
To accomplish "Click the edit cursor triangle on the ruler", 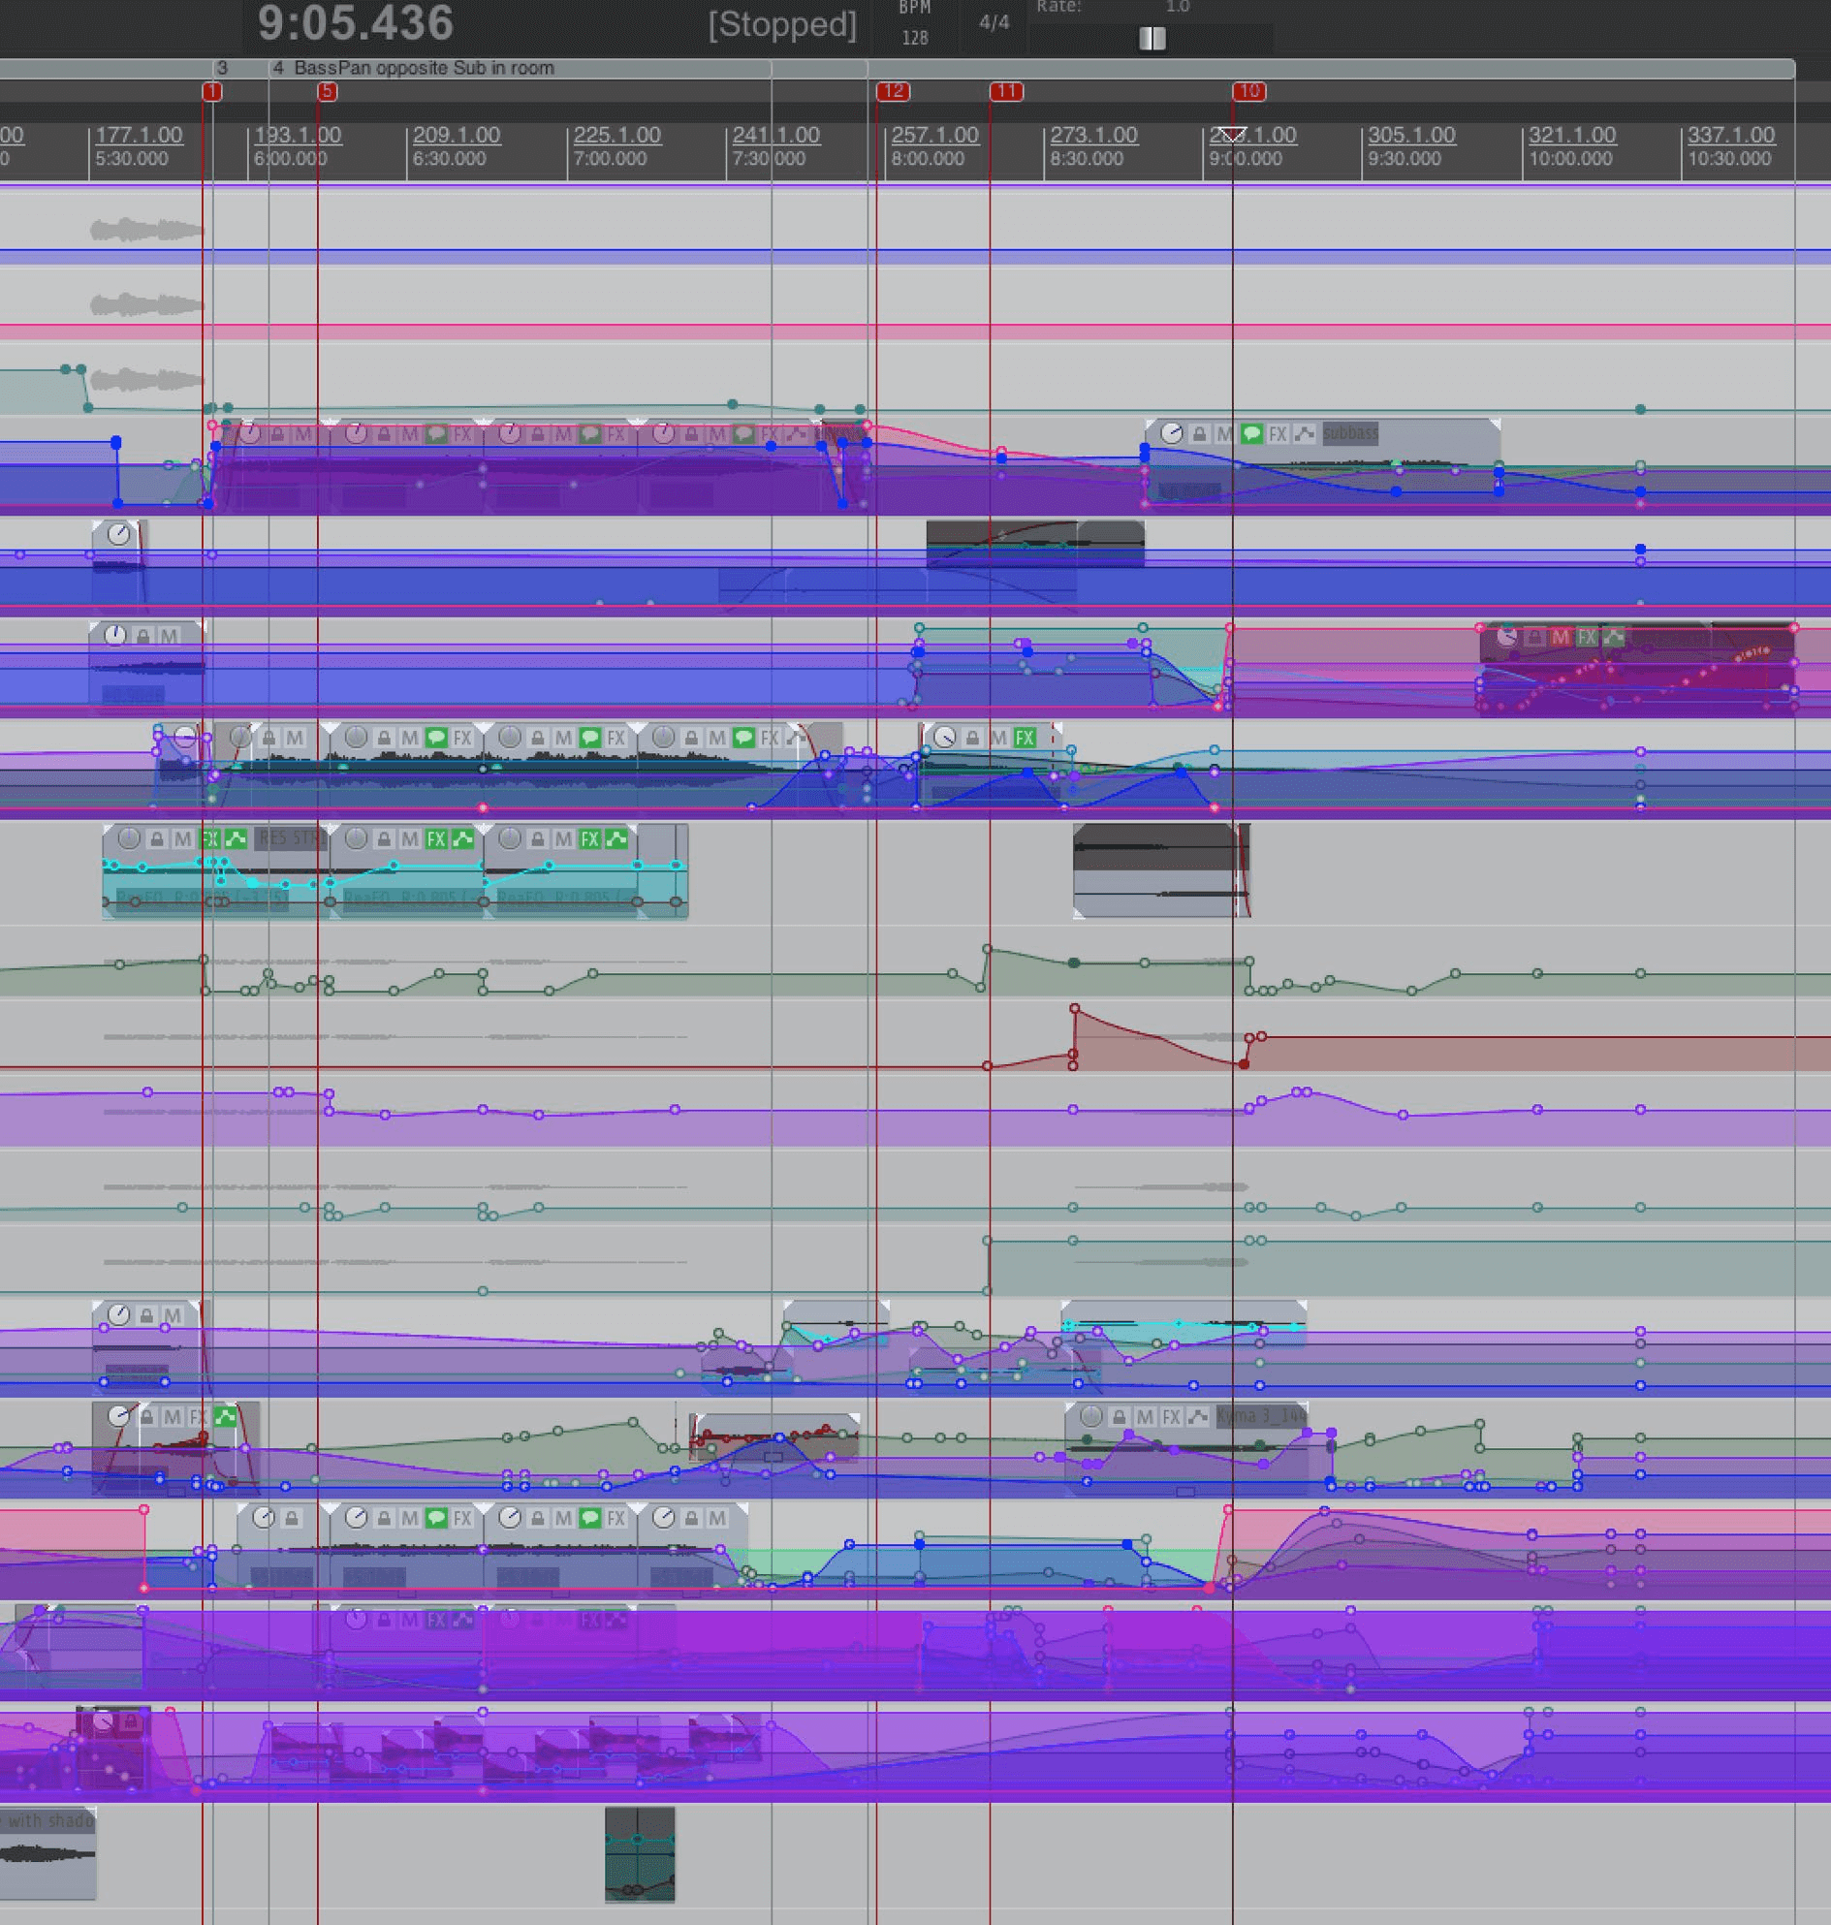I will point(1234,134).
